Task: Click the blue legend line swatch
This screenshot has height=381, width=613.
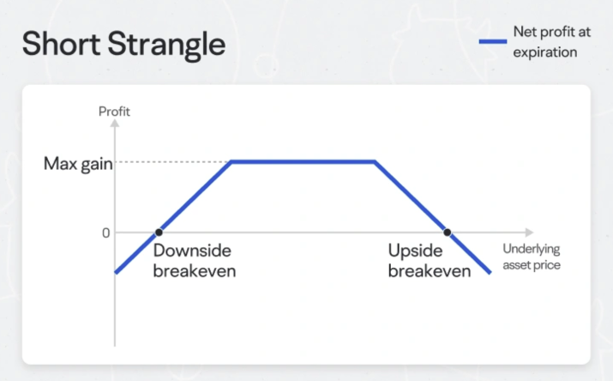Action: click(493, 41)
